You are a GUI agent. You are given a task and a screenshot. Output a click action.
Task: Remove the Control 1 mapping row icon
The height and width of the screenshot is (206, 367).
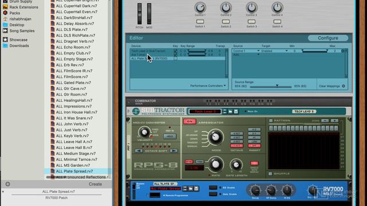click(343, 51)
